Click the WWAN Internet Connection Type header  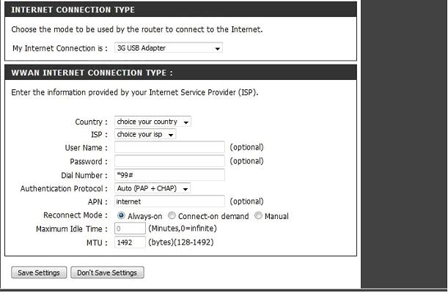182,73
